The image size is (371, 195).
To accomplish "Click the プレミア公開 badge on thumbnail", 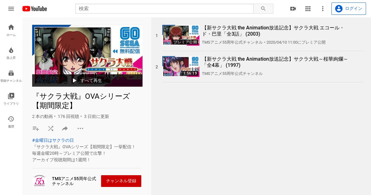I will 185,42.
